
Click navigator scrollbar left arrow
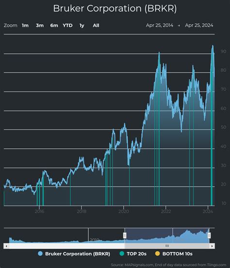(x=6, y=246)
